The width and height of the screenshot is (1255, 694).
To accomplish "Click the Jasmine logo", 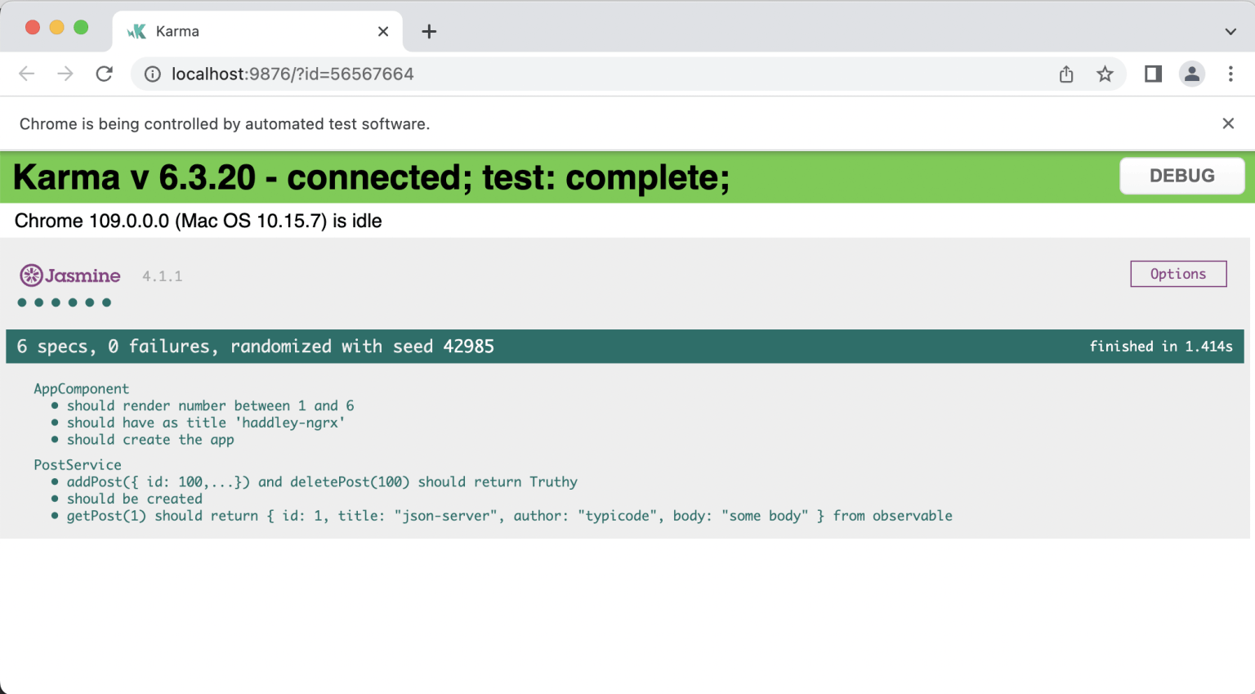I will [70, 275].
